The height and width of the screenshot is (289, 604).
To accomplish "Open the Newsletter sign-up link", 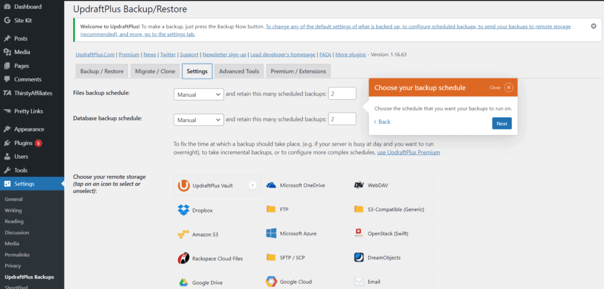I will [x=224, y=55].
